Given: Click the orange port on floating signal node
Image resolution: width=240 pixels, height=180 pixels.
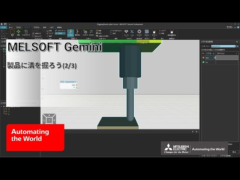Looking at the screenshot, I should (x=76, y=85).
